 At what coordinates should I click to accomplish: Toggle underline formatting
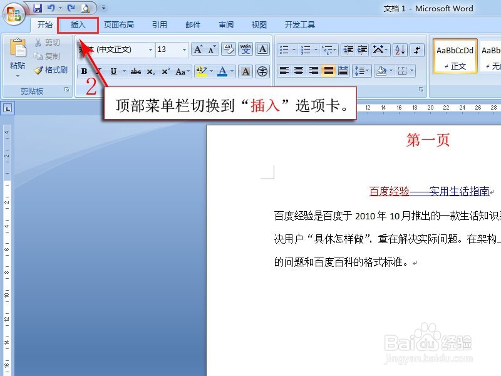click(113, 71)
